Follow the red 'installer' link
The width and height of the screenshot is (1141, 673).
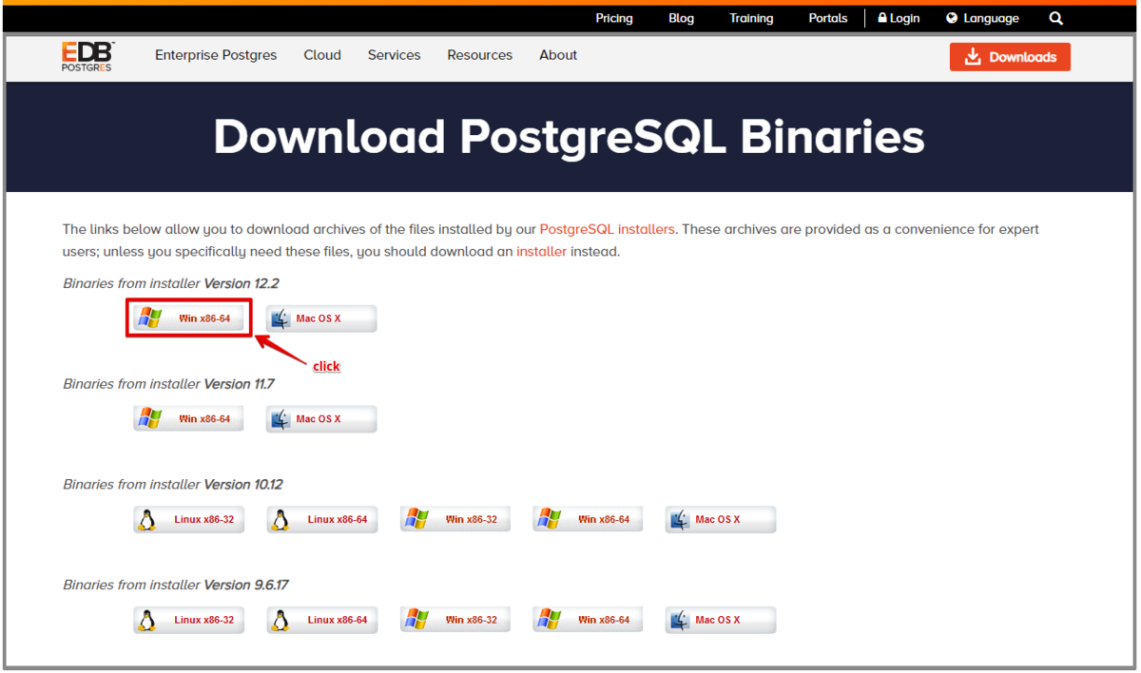point(541,252)
